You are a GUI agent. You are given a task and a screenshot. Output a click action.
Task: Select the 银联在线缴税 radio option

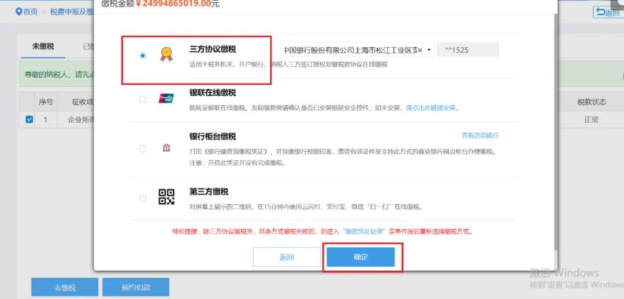tap(143, 100)
